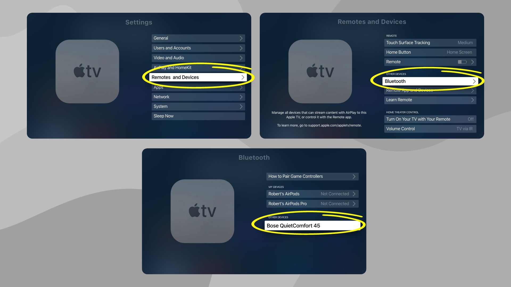Image resolution: width=511 pixels, height=287 pixels.
Task: Toggle the Remote battery indicator
Action: click(x=463, y=62)
